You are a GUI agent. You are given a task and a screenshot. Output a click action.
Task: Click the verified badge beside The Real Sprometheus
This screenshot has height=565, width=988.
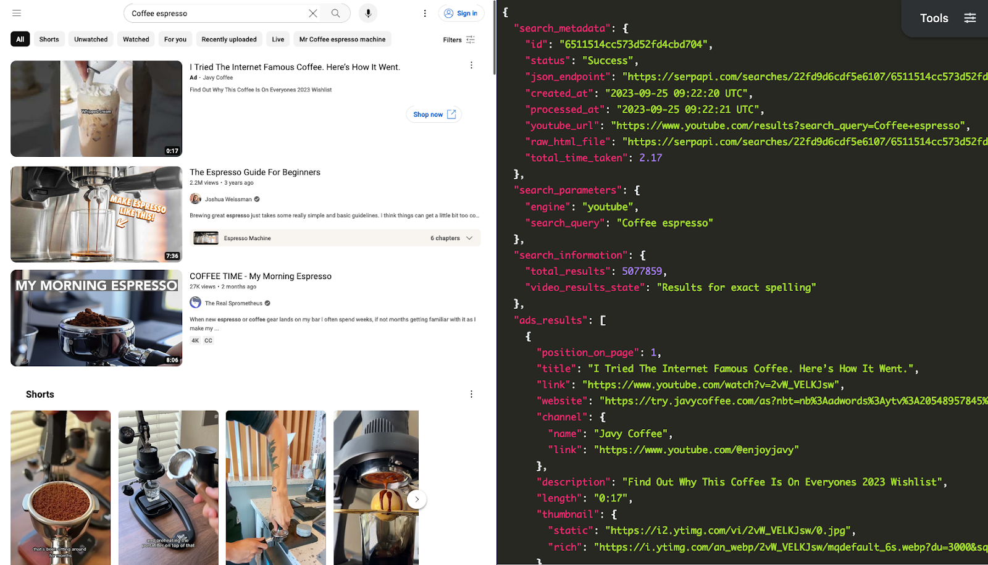(x=267, y=303)
